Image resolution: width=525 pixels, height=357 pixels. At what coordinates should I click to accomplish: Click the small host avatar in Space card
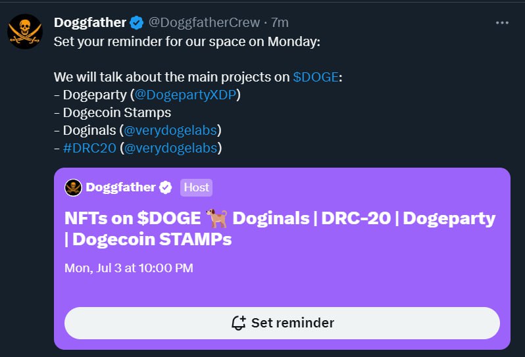click(73, 187)
